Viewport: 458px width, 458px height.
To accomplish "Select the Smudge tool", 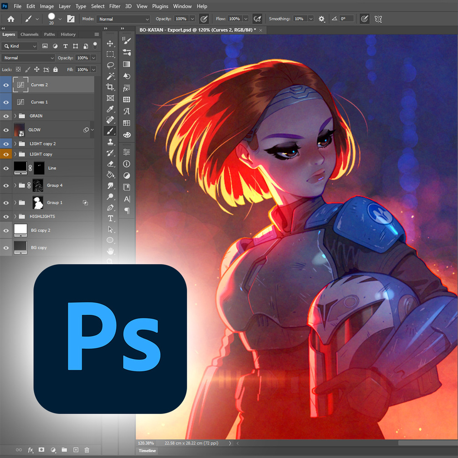I will tap(110, 185).
